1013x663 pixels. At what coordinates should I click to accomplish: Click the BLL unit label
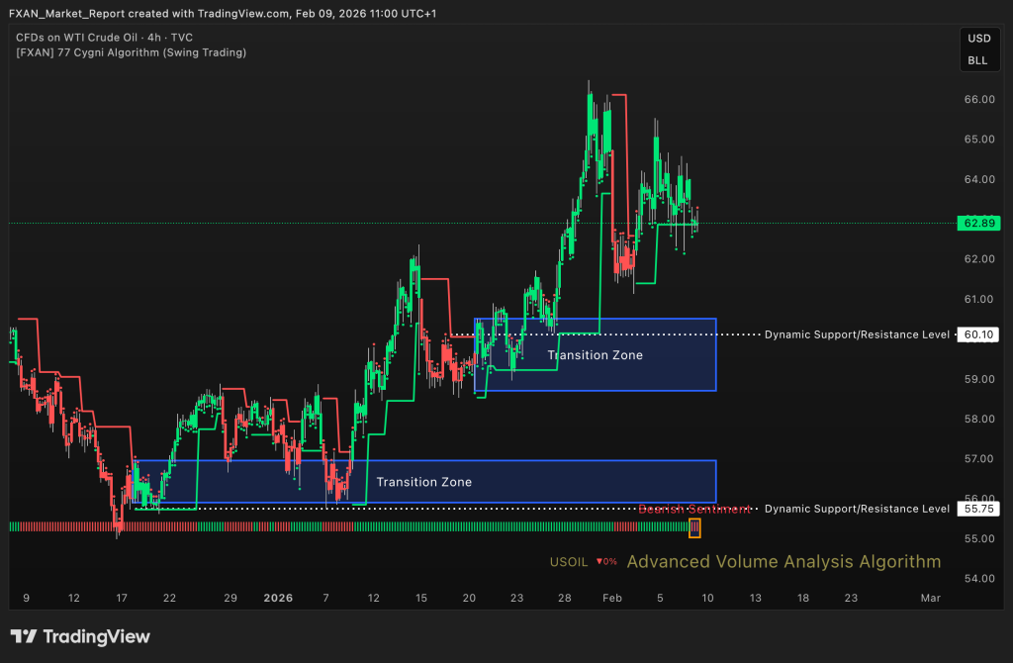(x=977, y=60)
